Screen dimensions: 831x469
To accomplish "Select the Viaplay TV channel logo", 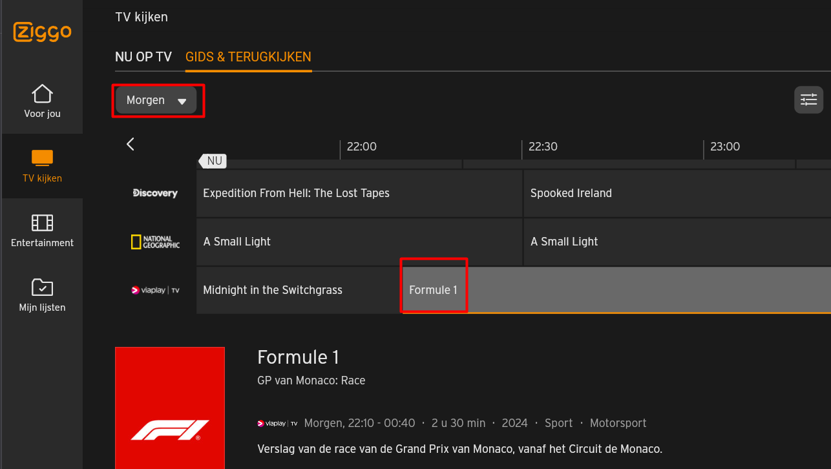I will click(x=155, y=290).
